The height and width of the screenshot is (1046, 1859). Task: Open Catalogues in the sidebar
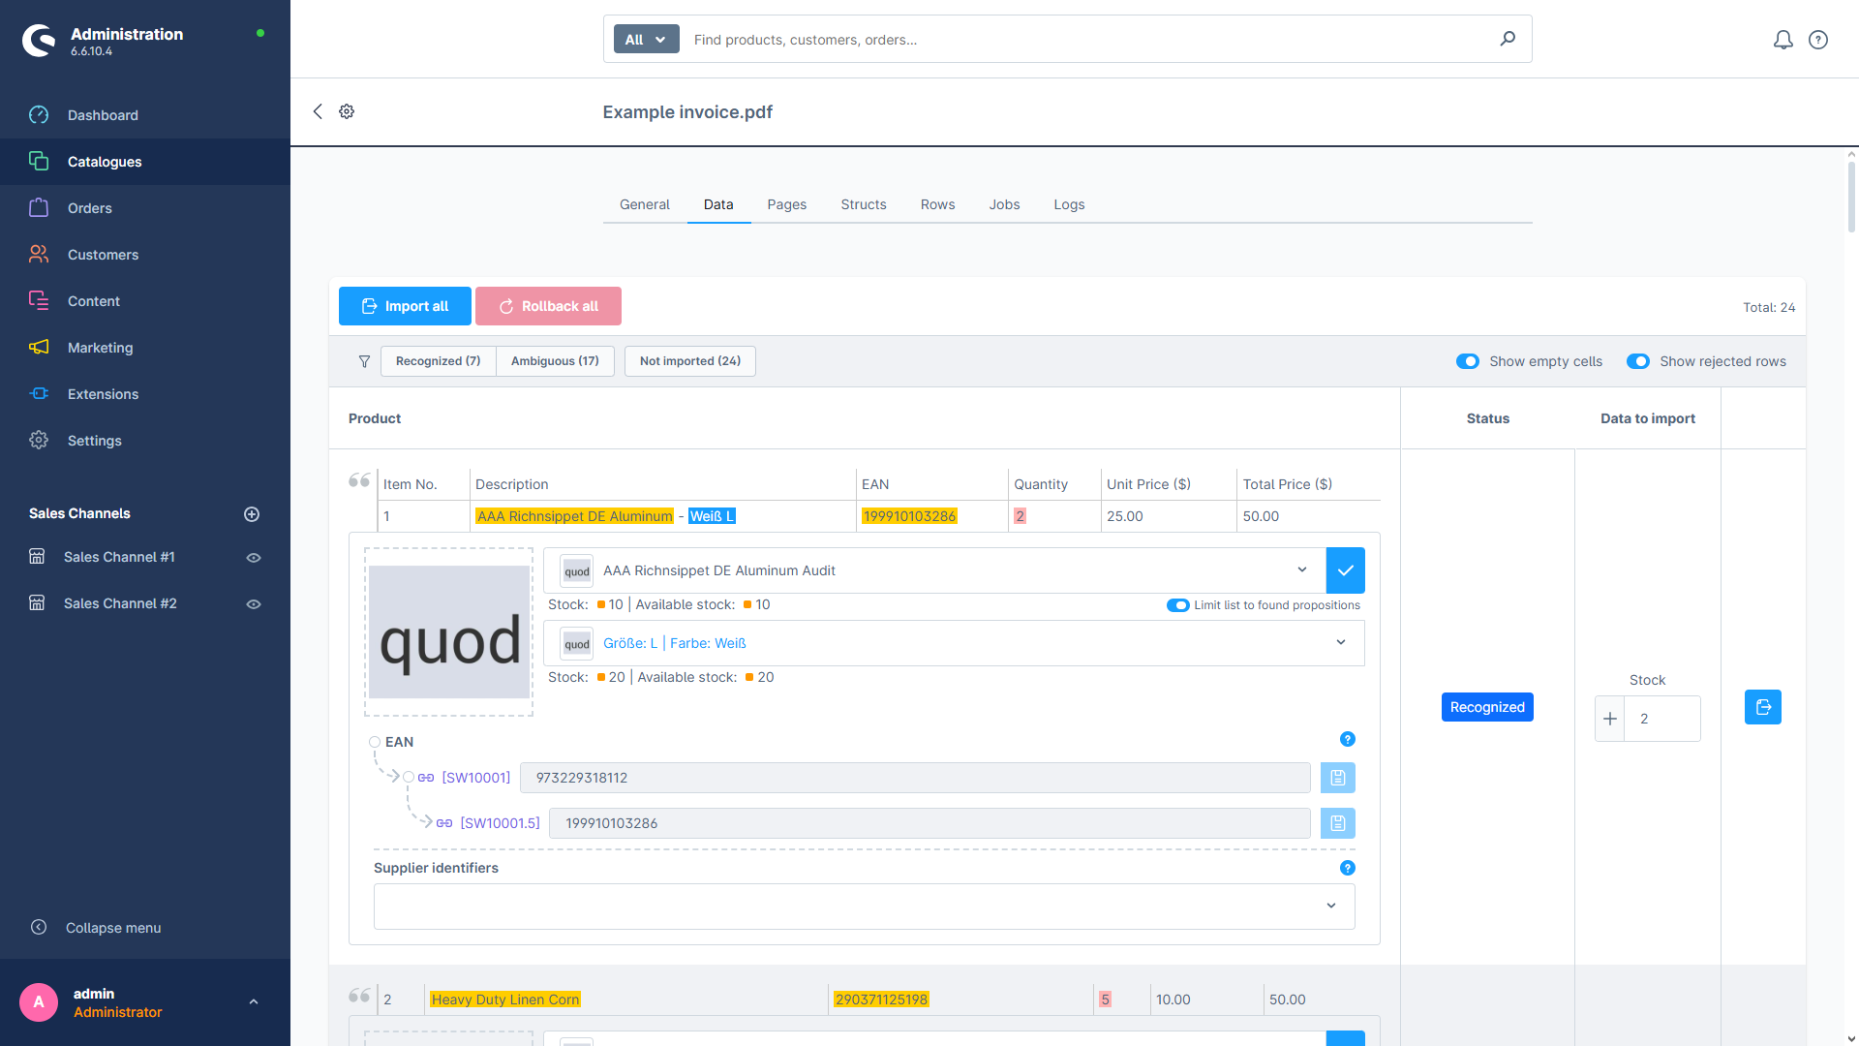coord(145,162)
